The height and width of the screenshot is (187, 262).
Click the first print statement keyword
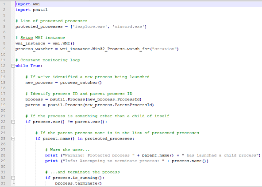[x=51, y=155]
